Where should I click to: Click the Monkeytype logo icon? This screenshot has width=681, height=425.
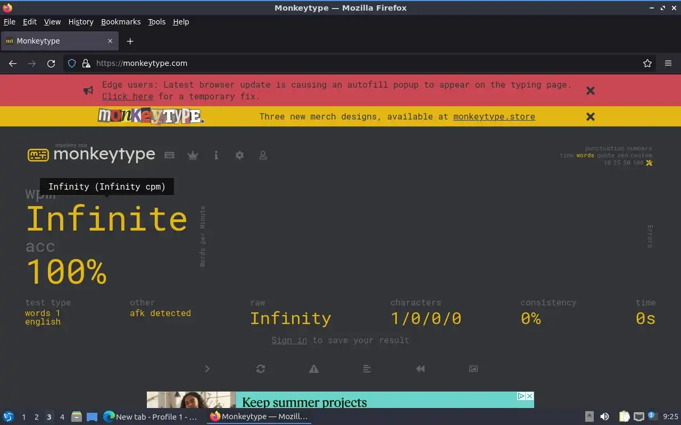point(38,155)
